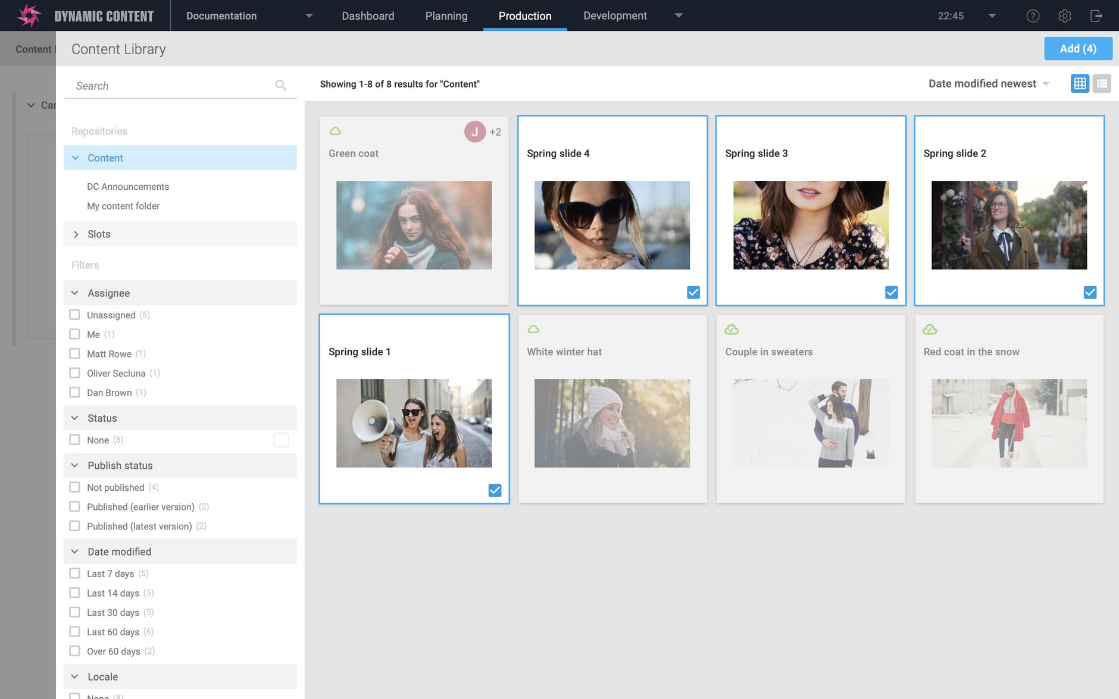Select the Green coat thumbnail
The image size is (1119, 699).
click(414, 225)
